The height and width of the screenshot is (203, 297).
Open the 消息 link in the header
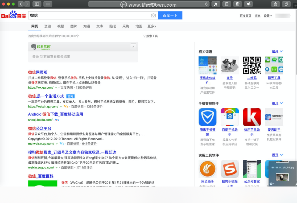257,16
